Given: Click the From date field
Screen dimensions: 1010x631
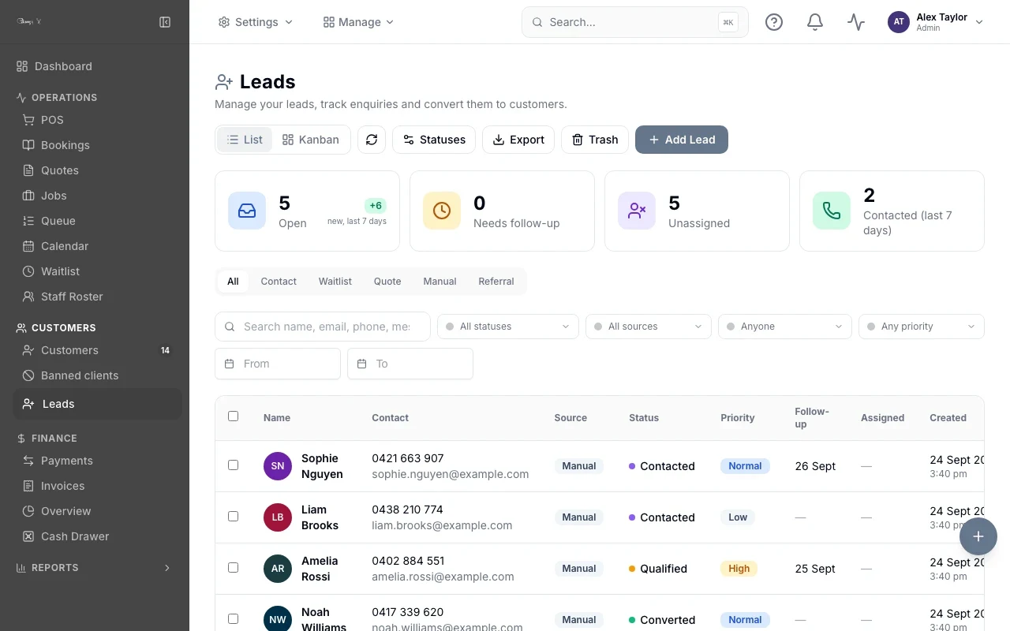Looking at the screenshot, I should click(x=278, y=364).
